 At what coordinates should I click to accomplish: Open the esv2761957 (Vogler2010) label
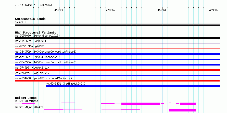(33, 73)
